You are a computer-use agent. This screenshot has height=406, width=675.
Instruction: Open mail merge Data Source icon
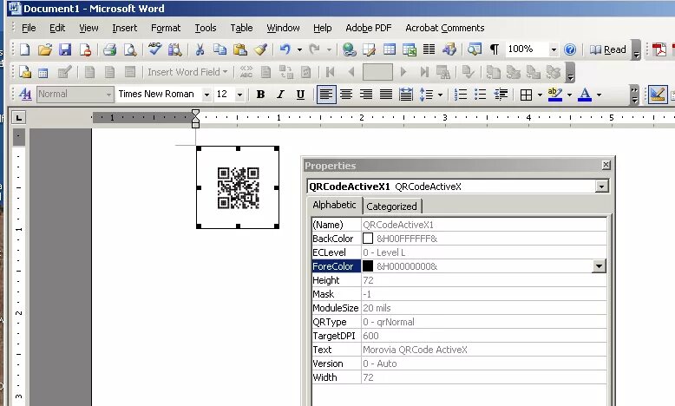coord(43,73)
